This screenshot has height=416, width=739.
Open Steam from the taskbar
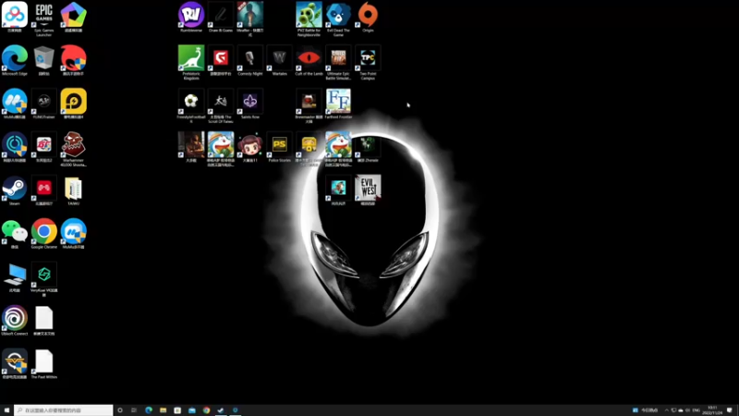click(x=221, y=410)
